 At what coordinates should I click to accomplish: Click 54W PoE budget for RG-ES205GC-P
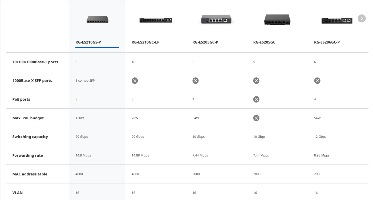(x=196, y=118)
